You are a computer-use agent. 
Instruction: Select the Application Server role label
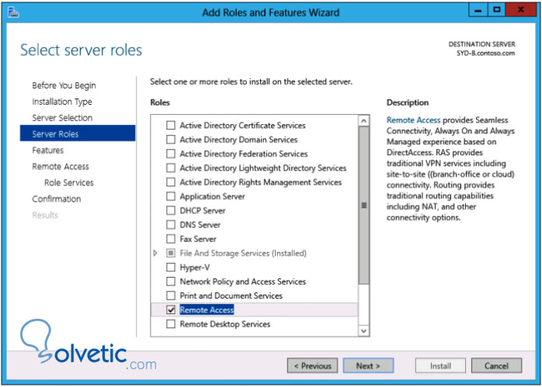212,196
